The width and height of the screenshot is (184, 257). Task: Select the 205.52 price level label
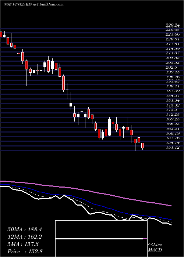pos(173,63)
